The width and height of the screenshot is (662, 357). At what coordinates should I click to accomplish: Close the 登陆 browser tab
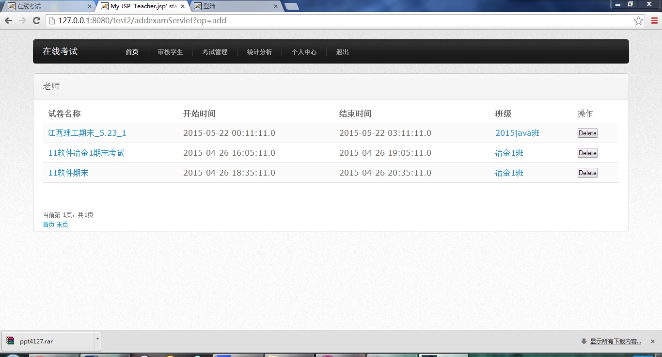(x=276, y=6)
